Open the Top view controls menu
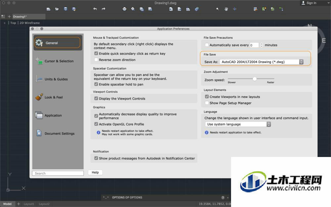Screen dimensions: 331x207 [x=13, y=23]
